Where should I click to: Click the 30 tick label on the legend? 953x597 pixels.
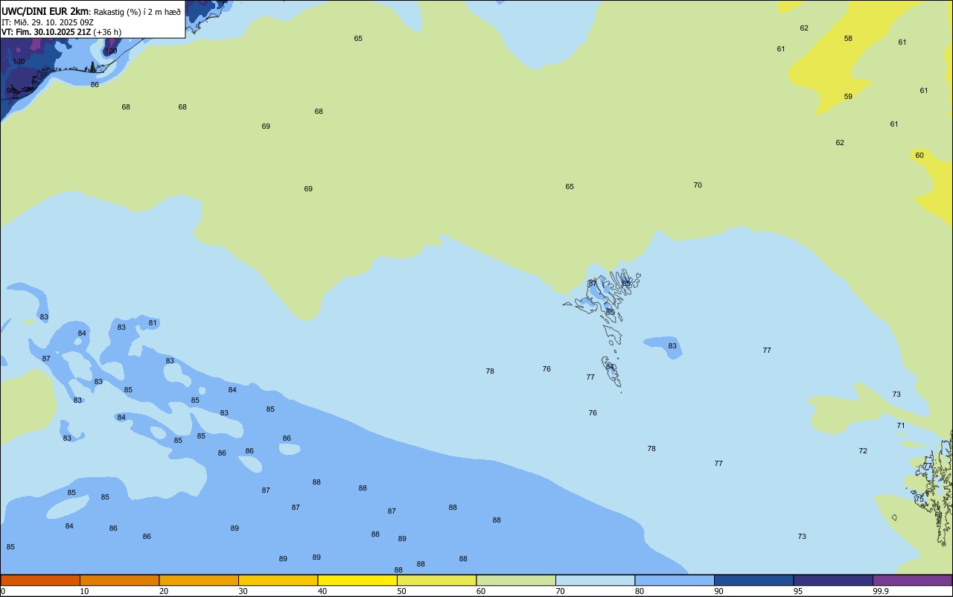[x=243, y=591]
